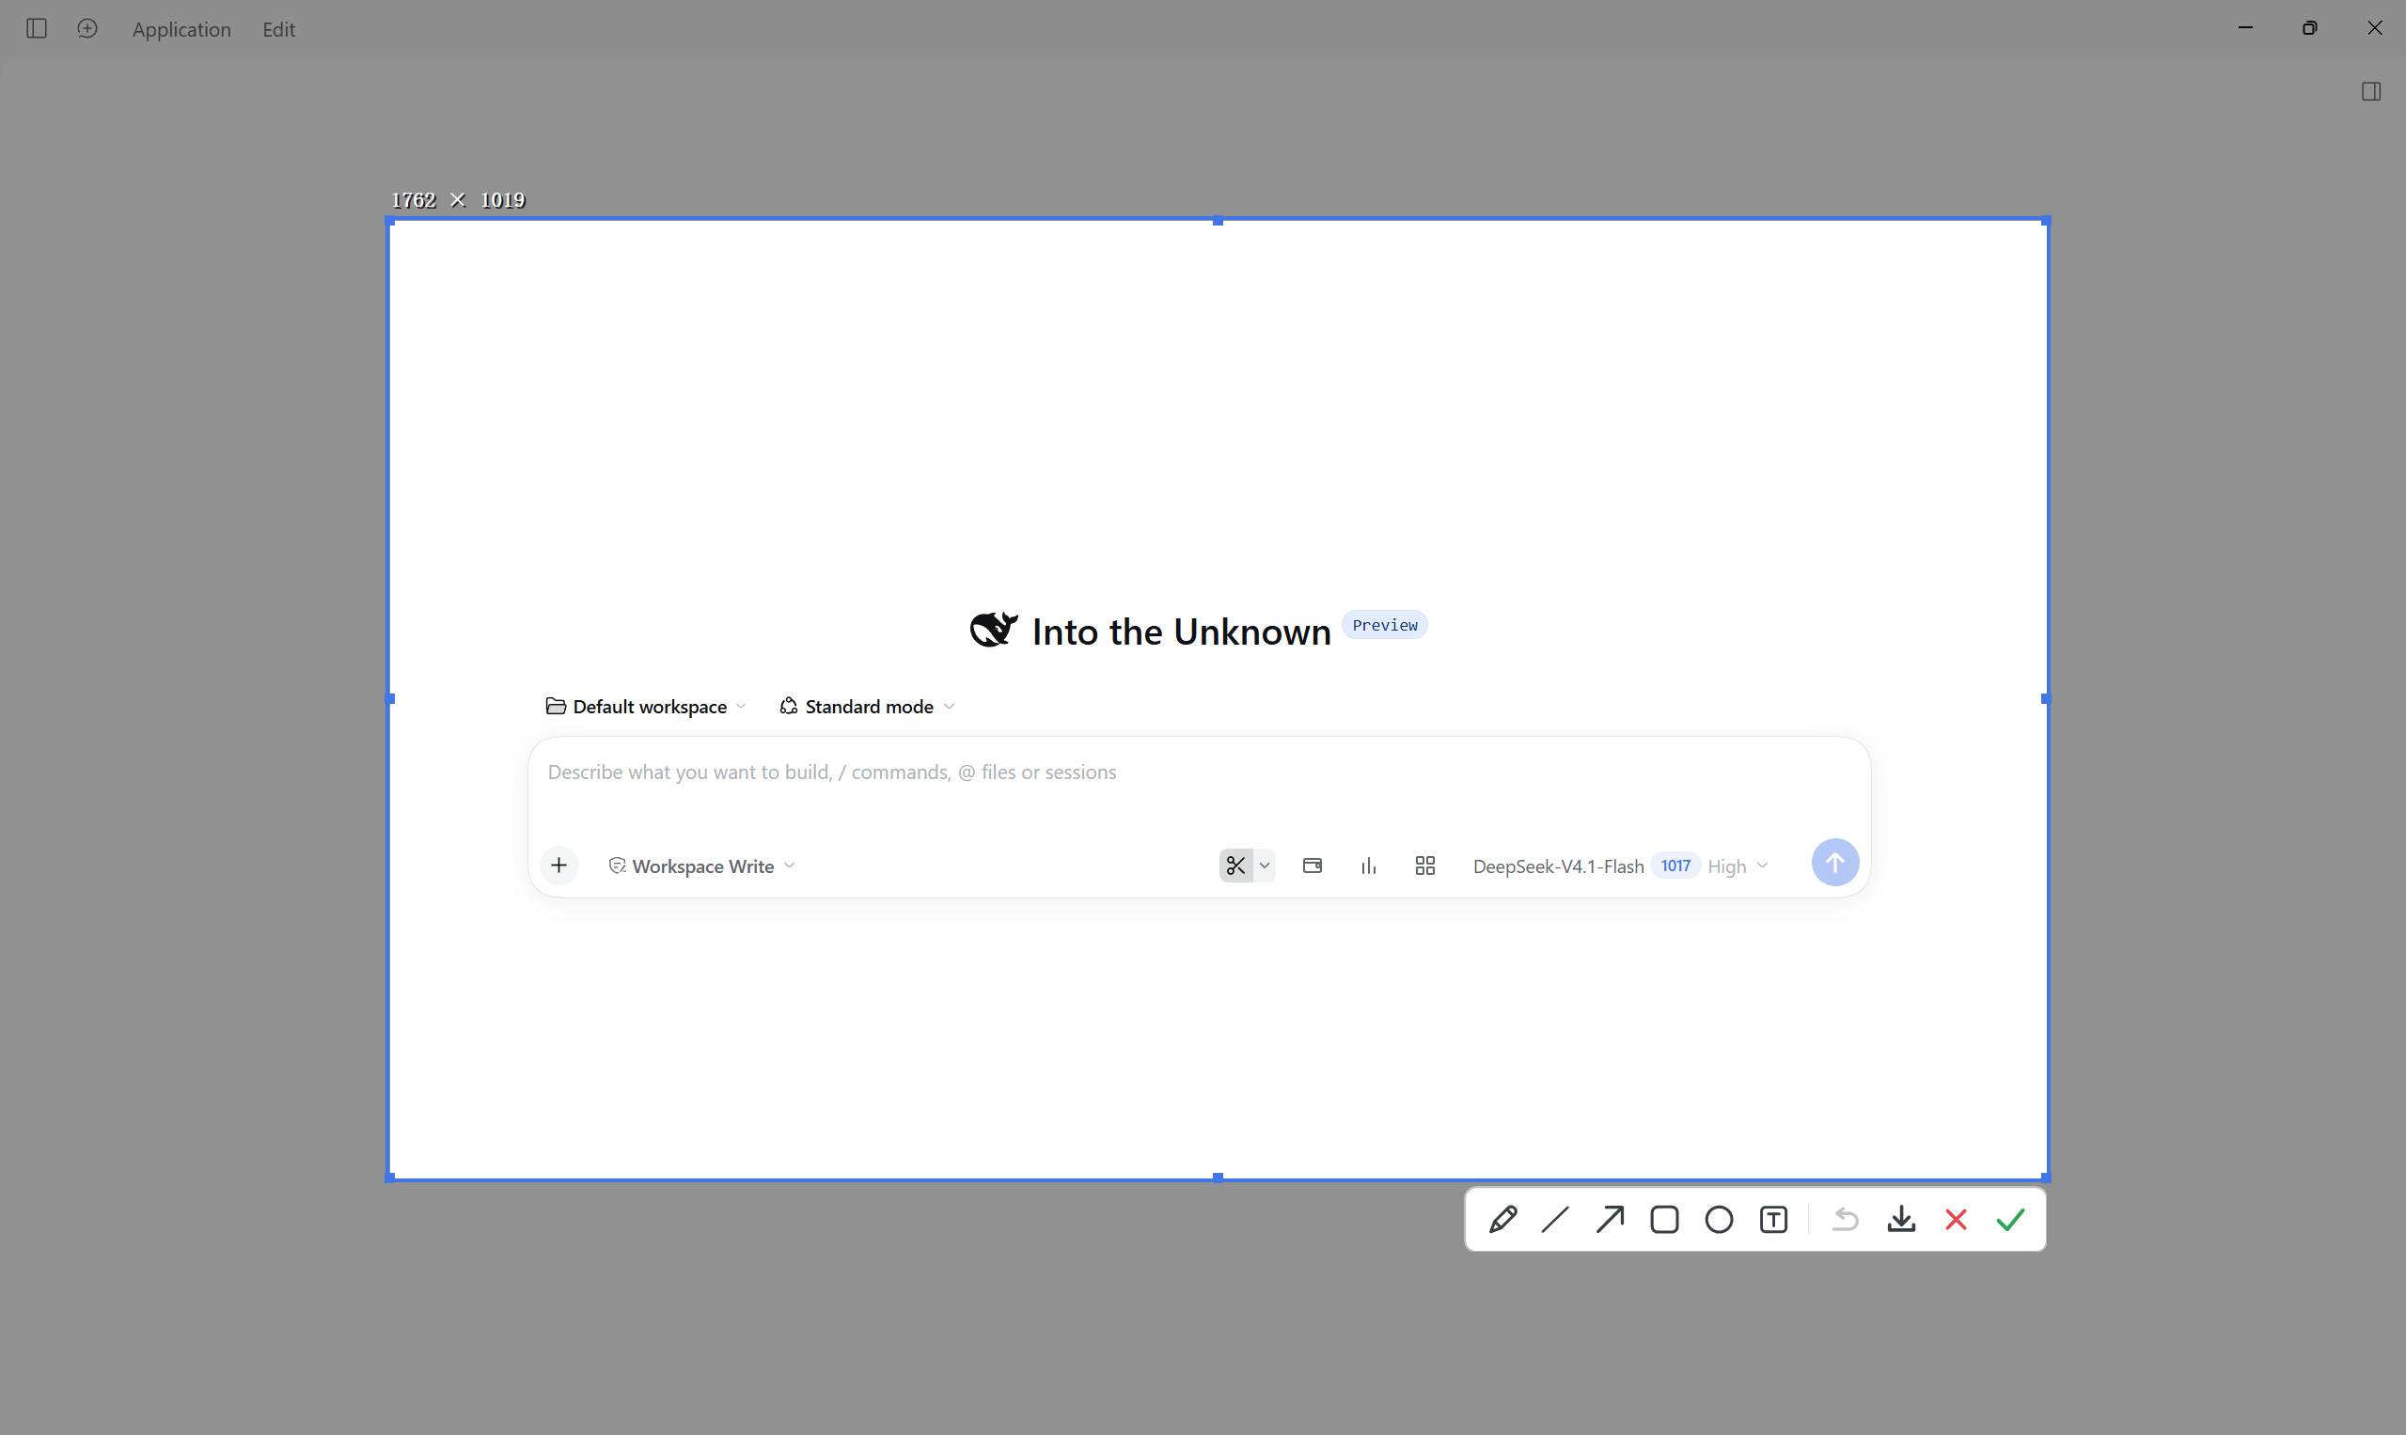Select the ellipse shape tool
Screen dimensions: 2406x1435
(1719, 1220)
